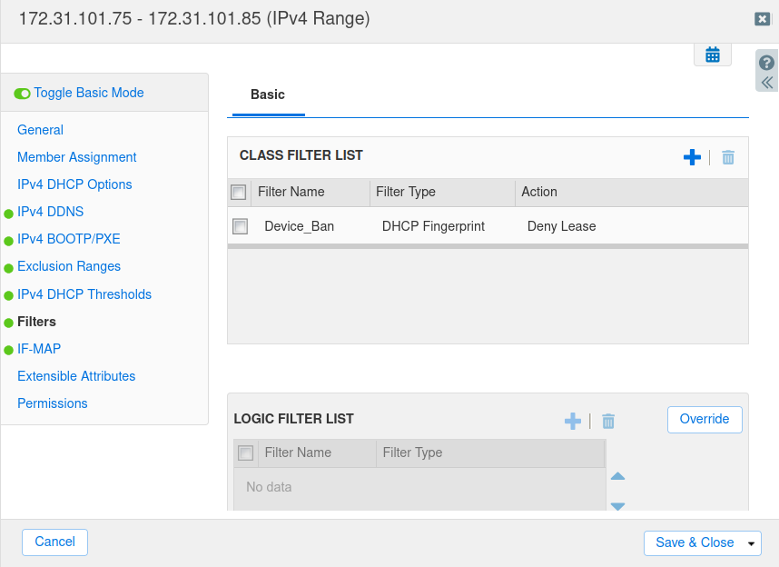The width and height of the screenshot is (779, 567).
Task: Select all class filters header checkbox
Action: [x=239, y=192]
